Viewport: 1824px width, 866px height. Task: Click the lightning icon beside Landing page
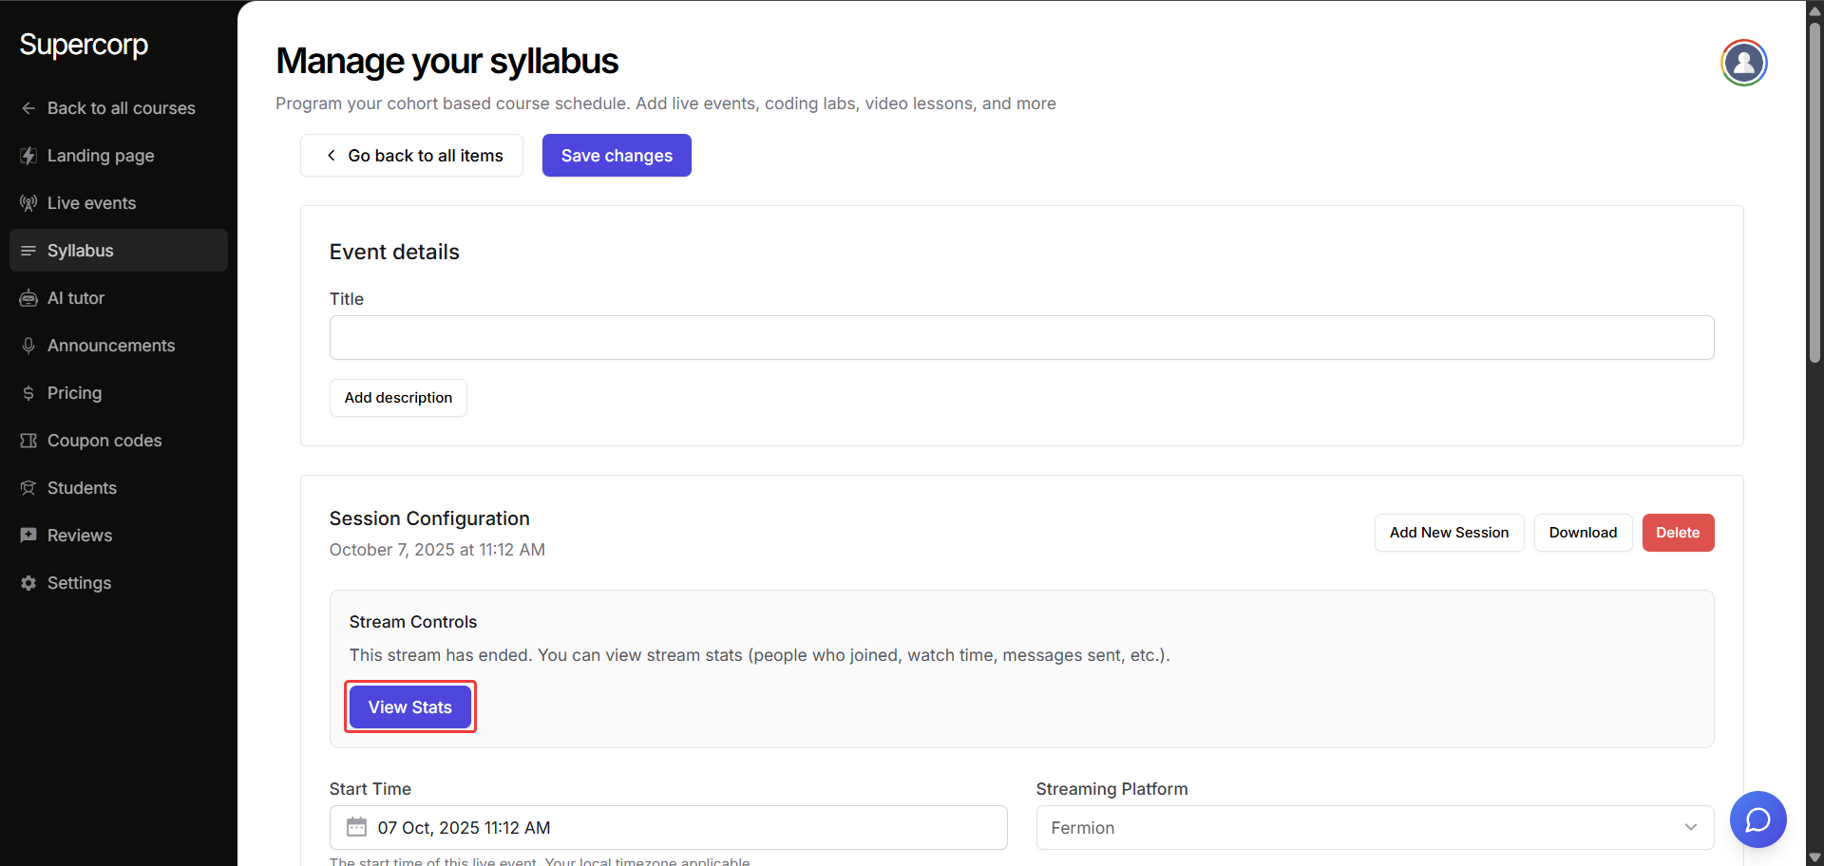click(28, 156)
